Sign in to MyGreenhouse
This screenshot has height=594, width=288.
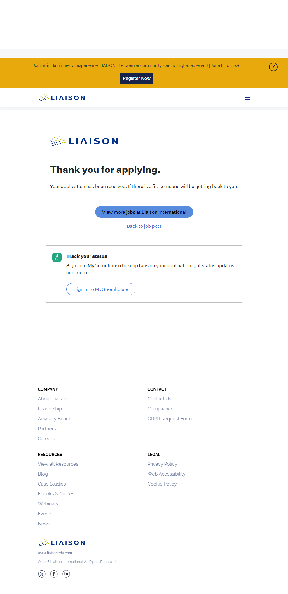pyautogui.click(x=101, y=289)
